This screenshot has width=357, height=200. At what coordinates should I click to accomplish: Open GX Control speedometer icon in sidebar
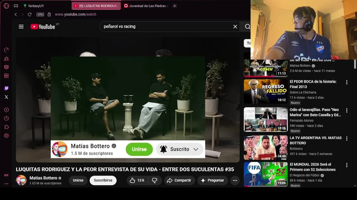(6, 50)
